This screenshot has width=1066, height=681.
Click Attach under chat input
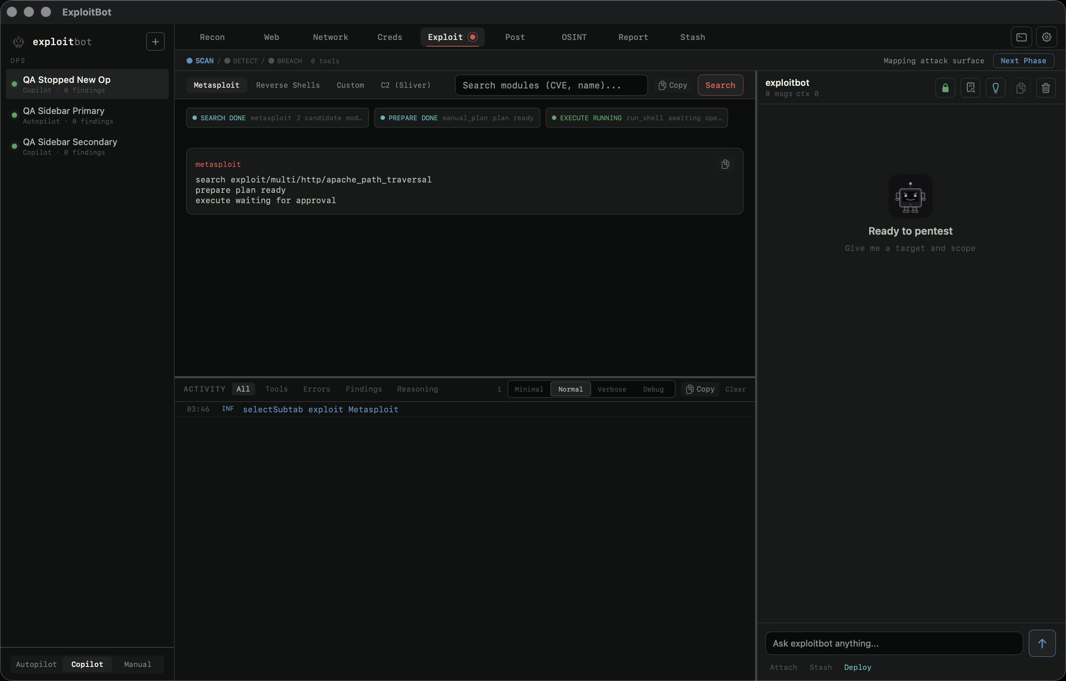click(783, 667)
